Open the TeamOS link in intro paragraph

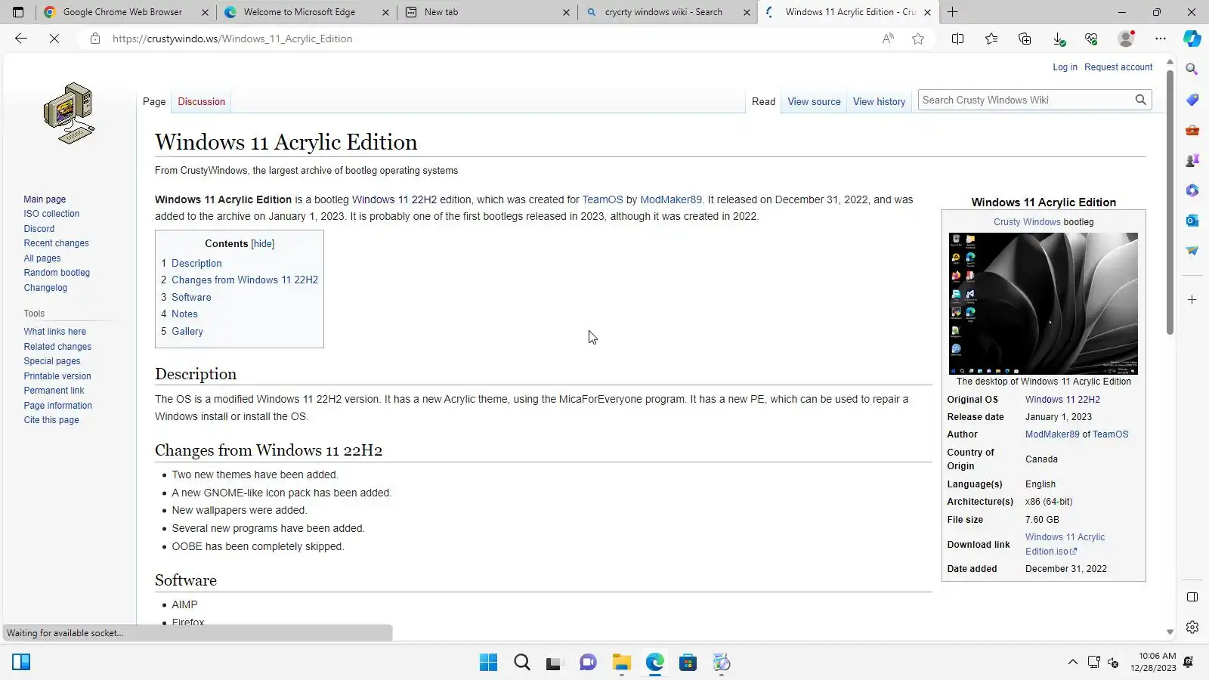click(x=602, y=199)
